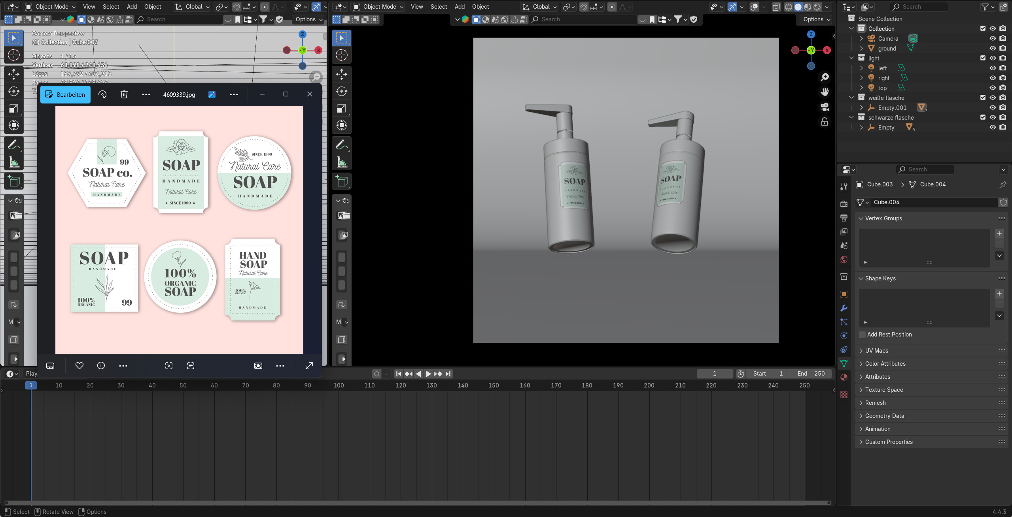Collapse the light collection in outliner
1012x517 pixels.
[851, 58]
